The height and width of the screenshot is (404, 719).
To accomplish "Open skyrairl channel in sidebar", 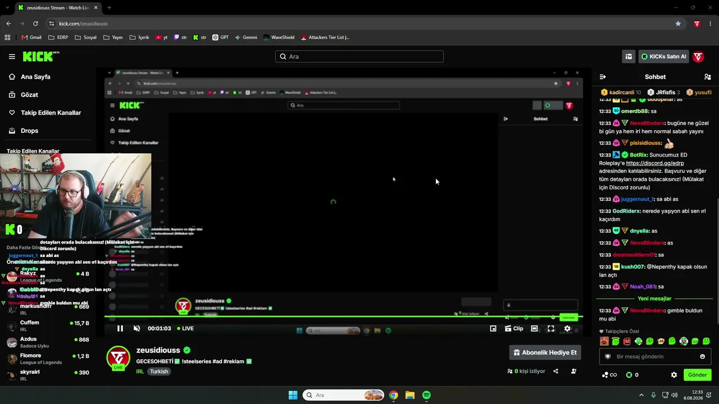I will (x=48, y=375).
